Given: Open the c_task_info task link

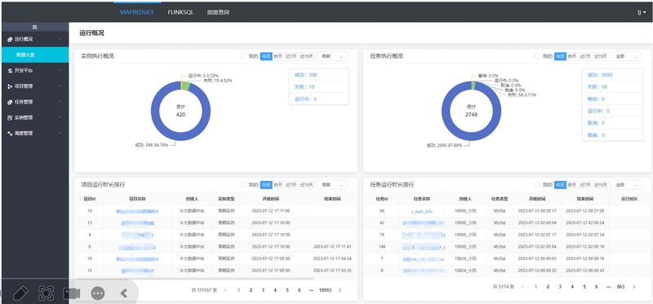Looking at the screenshot, I should click(x=422, y=211).
